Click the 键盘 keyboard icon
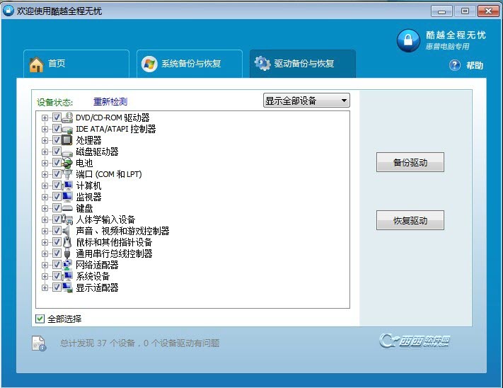 (67, 208)
